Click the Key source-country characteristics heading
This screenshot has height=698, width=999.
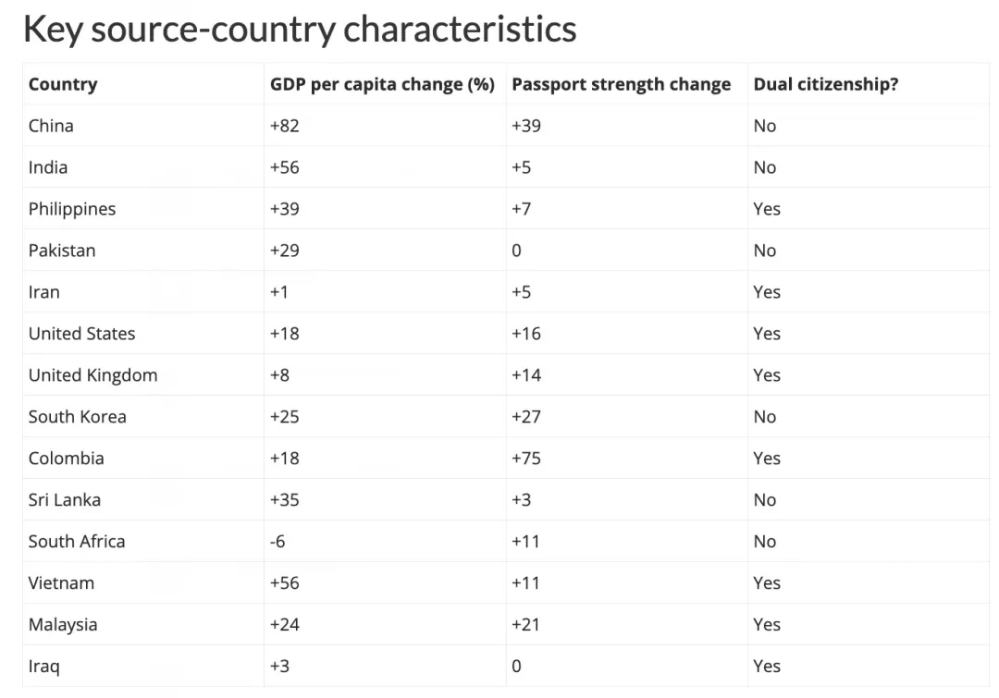click(x=300, y=30)
